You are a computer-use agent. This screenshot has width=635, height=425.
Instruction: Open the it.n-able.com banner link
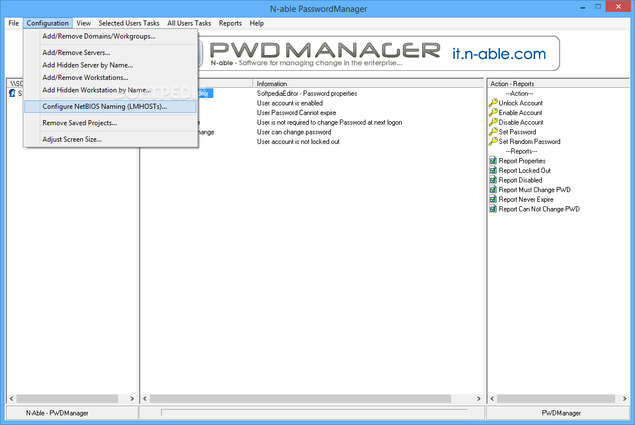click(499, 54)
